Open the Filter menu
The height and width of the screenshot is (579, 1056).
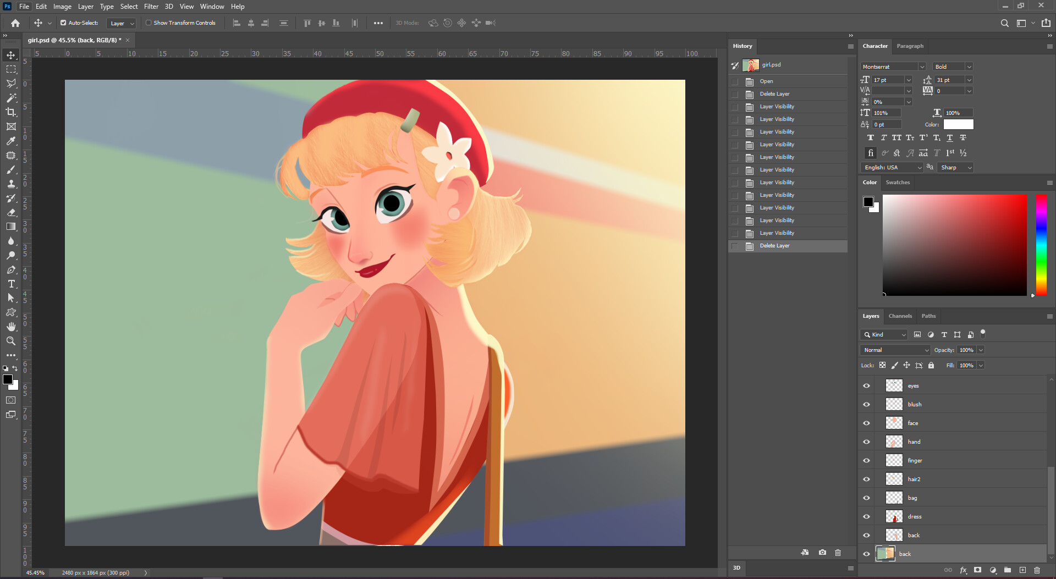point(151,7)
